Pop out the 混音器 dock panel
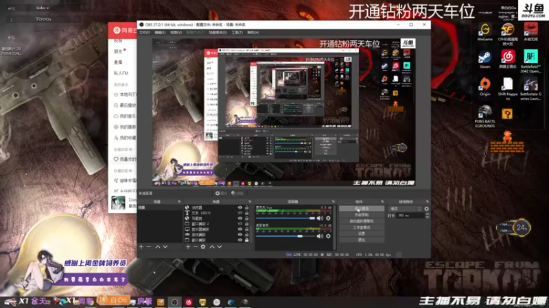Viewport: 549px width, 308px height. point(334,201)
